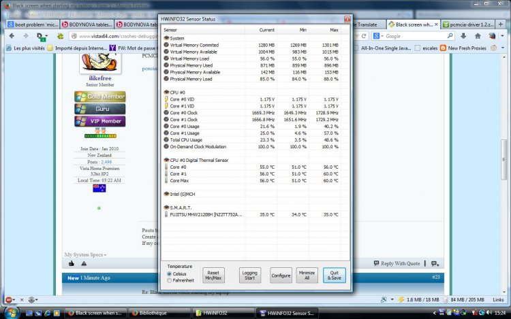This screenshot has width=511, height=319.
Task: Select the S.M.A.R.T. group icon
Action: (166, 207)
